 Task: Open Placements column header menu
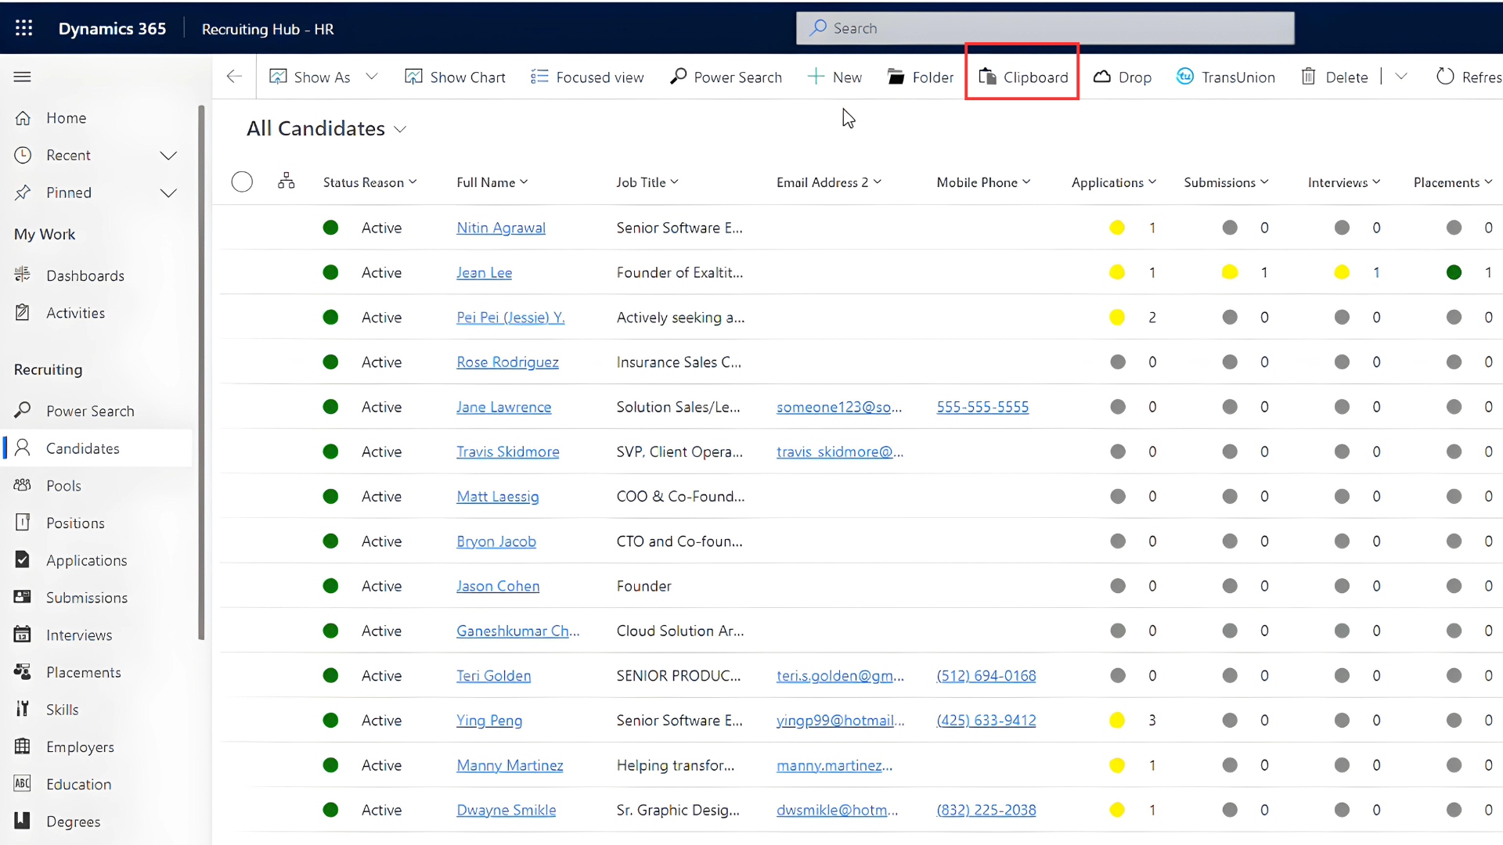point(1453,182)
